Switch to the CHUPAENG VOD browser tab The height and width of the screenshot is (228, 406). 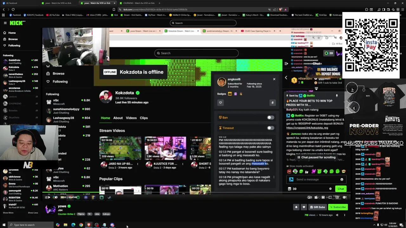click(137, 3)
